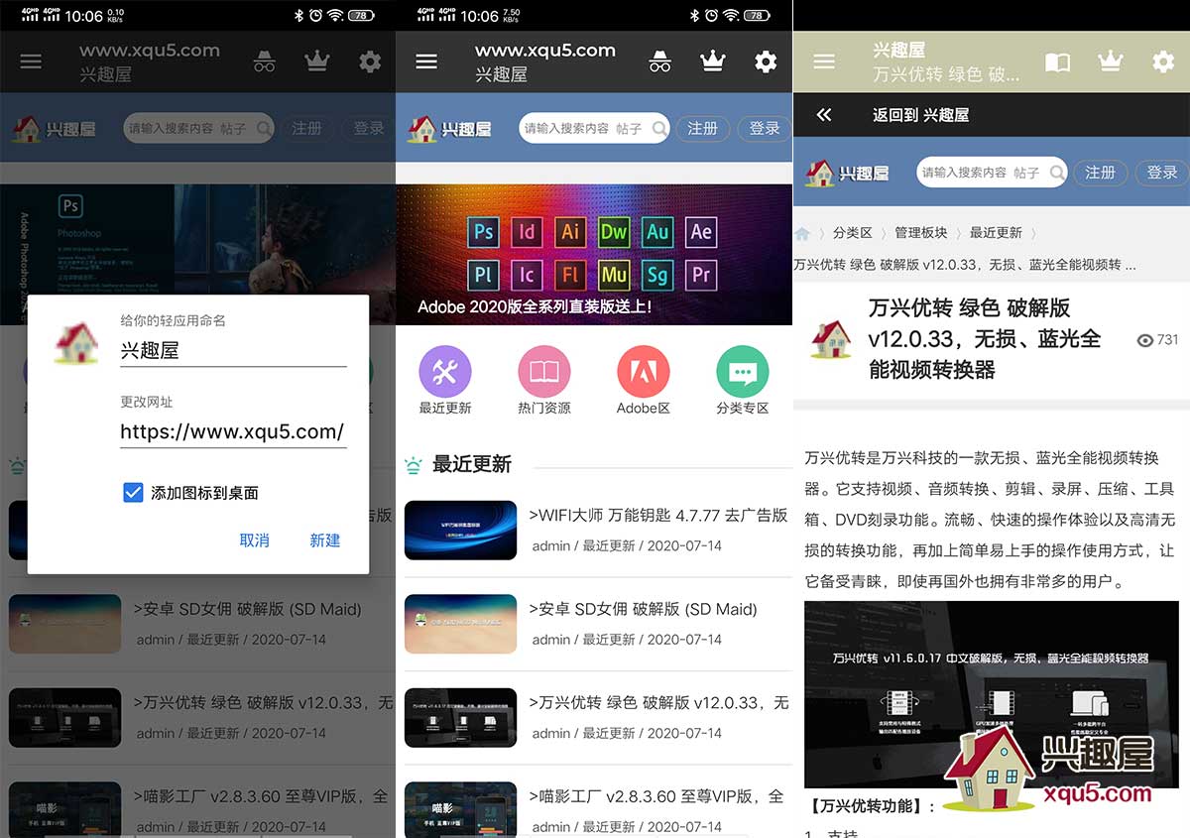Tap crown icon in the middle screen header
The image size is (1190, 838).
(713, 61)
